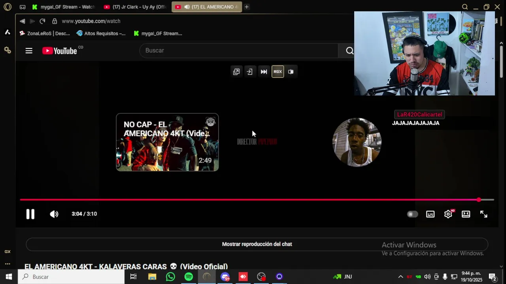506x284 pixels.
Task: Open Task View on the taskbar
Action: click(133, 277)
